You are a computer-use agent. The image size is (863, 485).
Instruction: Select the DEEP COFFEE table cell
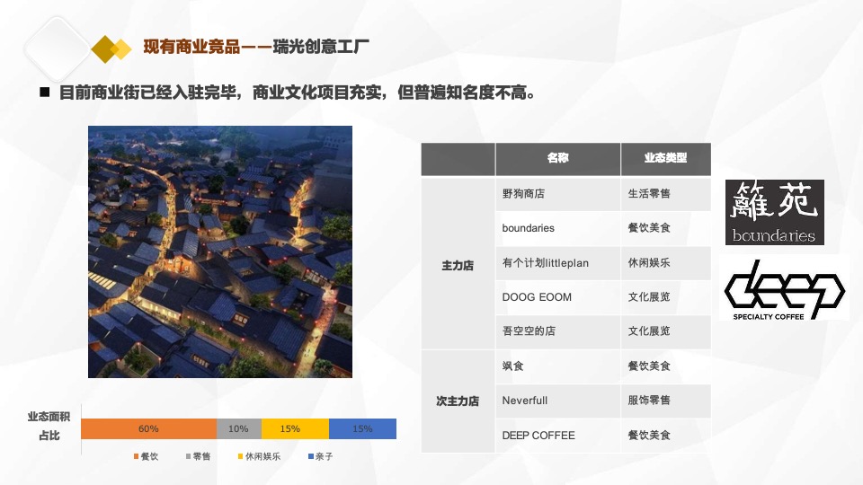pos(558,436)
